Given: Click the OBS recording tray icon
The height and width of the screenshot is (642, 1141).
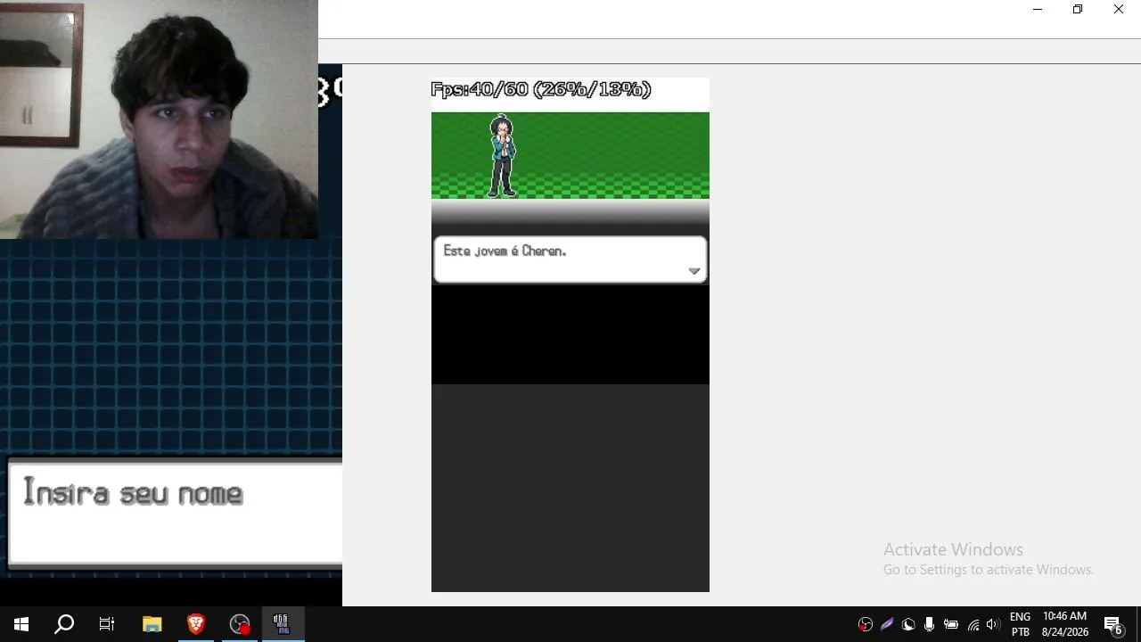Looking at the screenshot, I should pos(865,624).
